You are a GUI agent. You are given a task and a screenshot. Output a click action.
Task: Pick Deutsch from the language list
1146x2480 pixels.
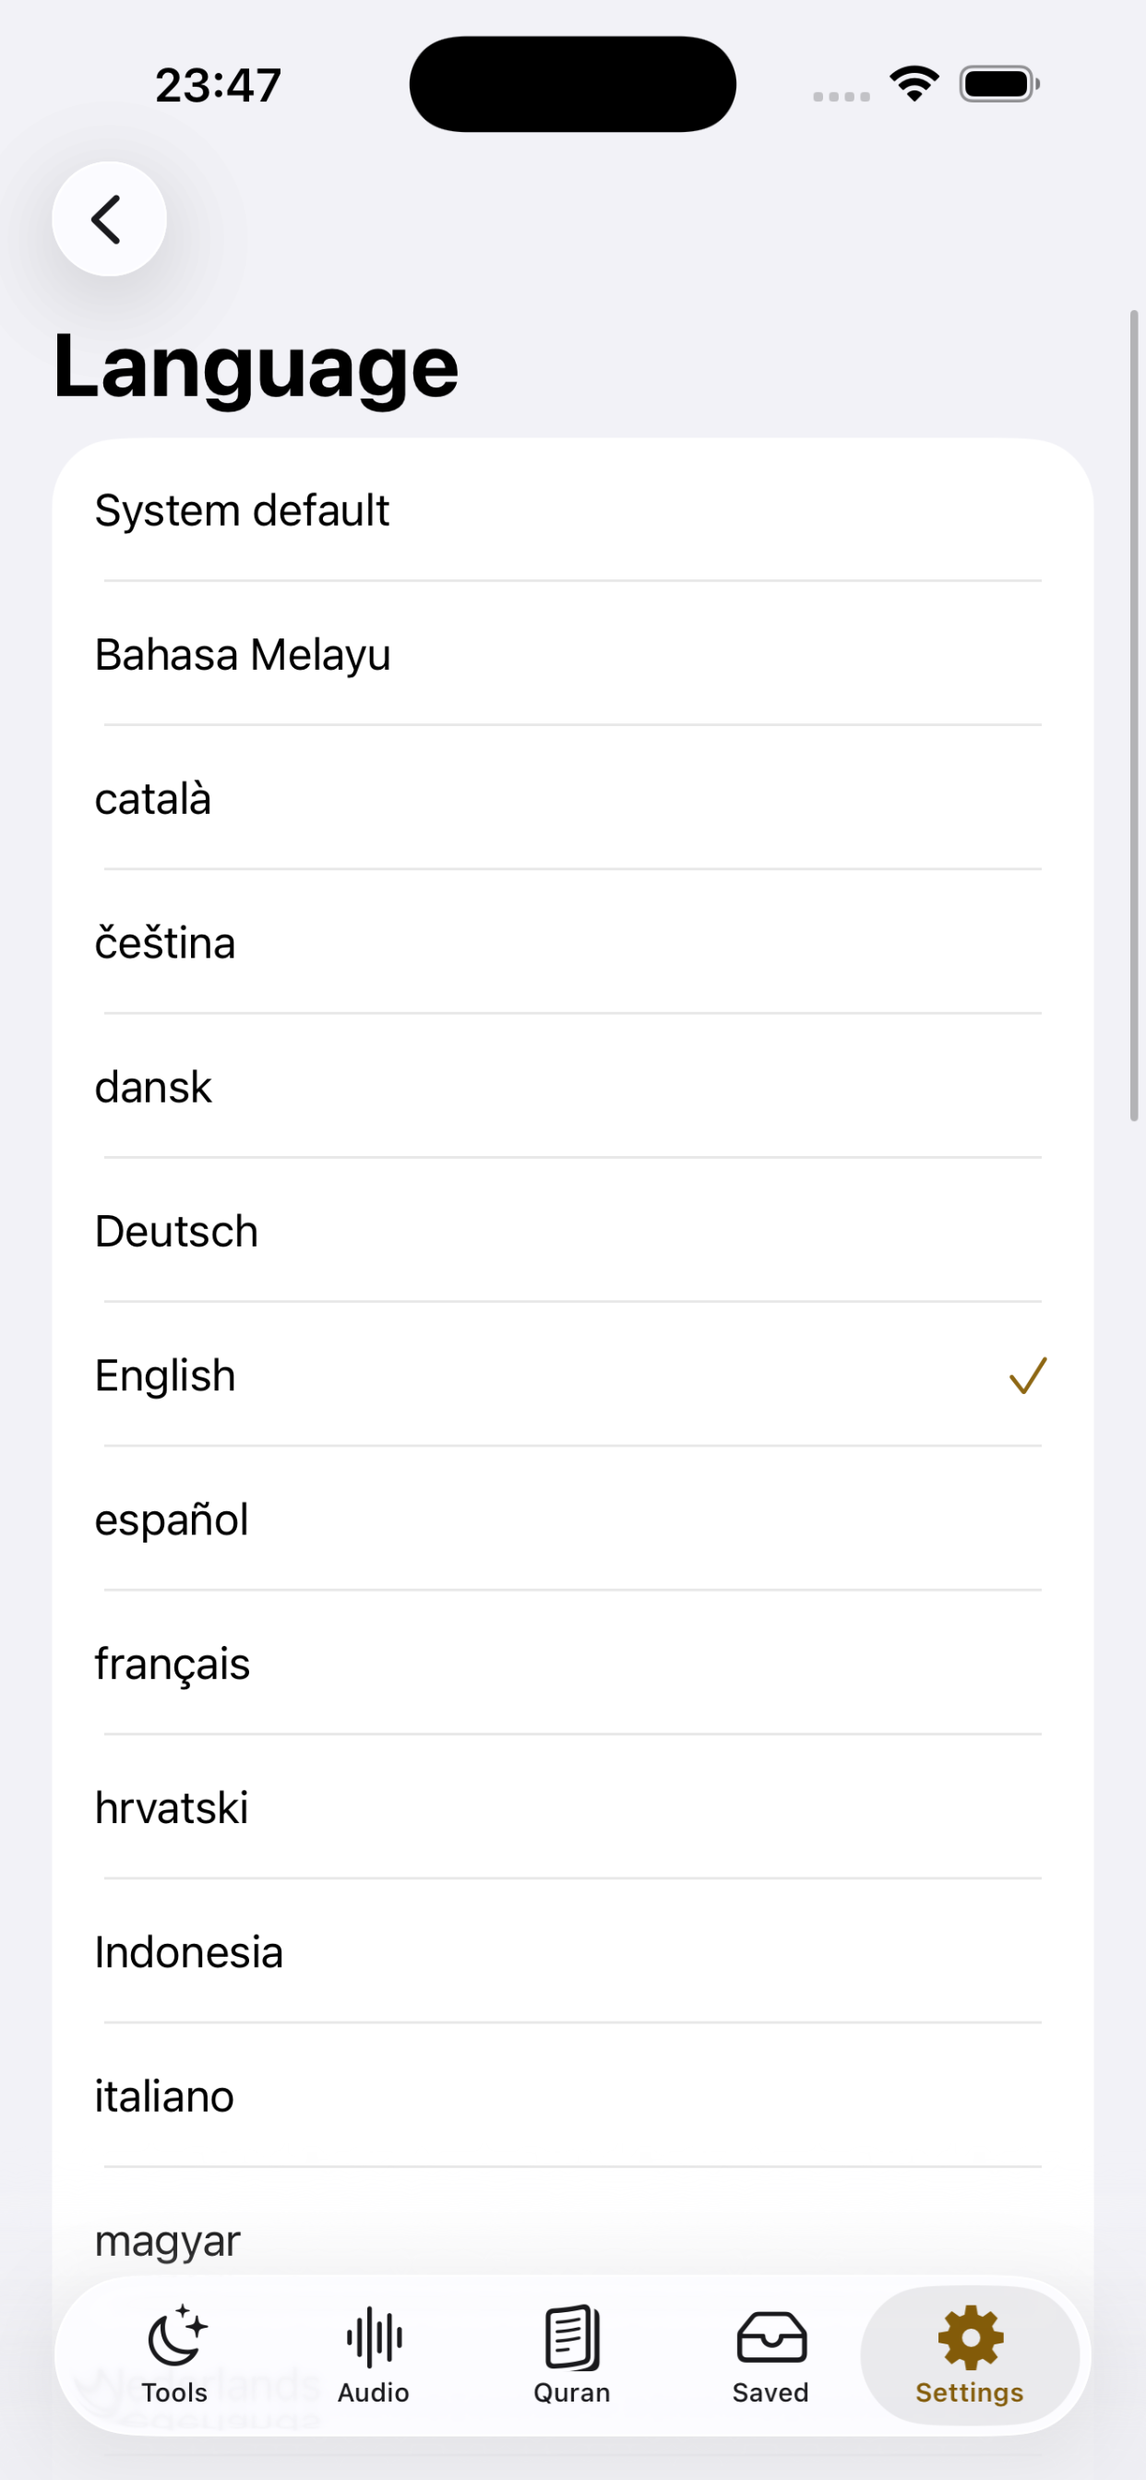(x=573, y=1232)
